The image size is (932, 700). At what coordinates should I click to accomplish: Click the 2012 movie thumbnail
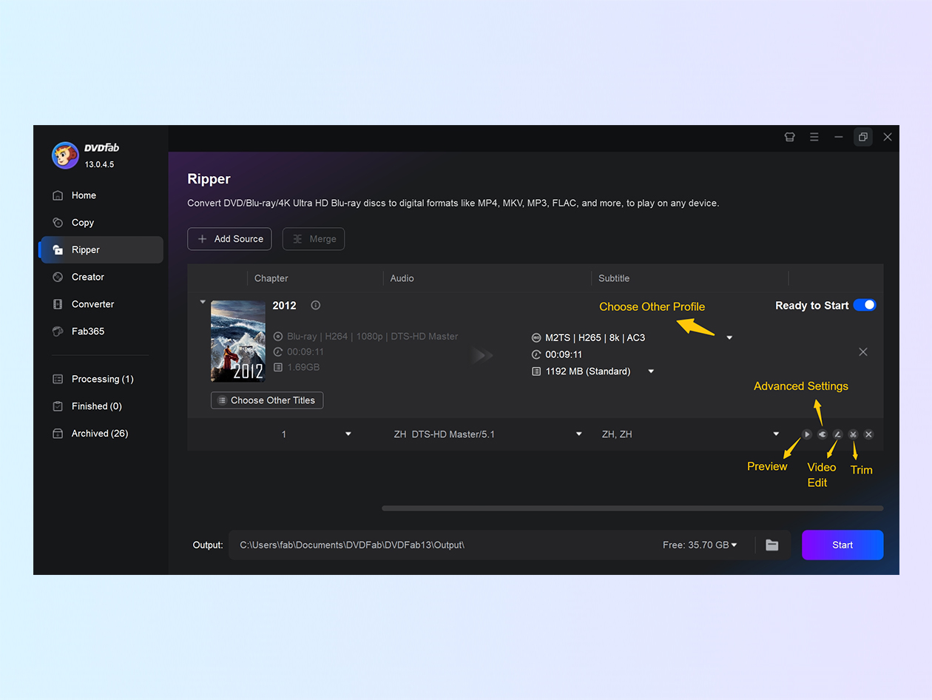(x=237, y=341)
